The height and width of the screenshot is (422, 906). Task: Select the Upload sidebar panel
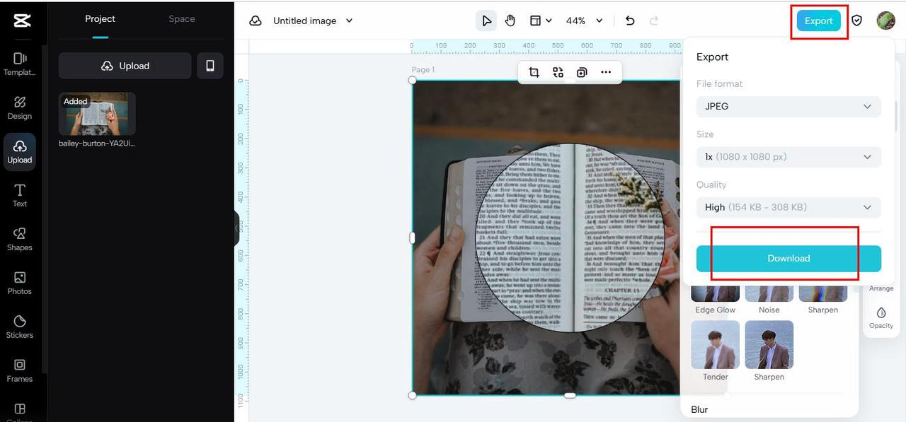[x=20, y=151]
